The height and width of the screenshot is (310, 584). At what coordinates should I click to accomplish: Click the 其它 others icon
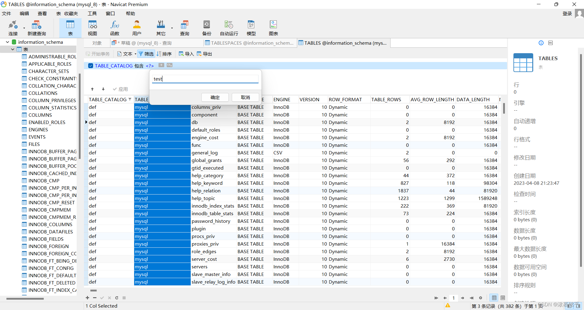pos(161,28)
